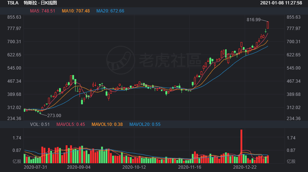Click the left axis 855.63 price label

tap(14, 17)
